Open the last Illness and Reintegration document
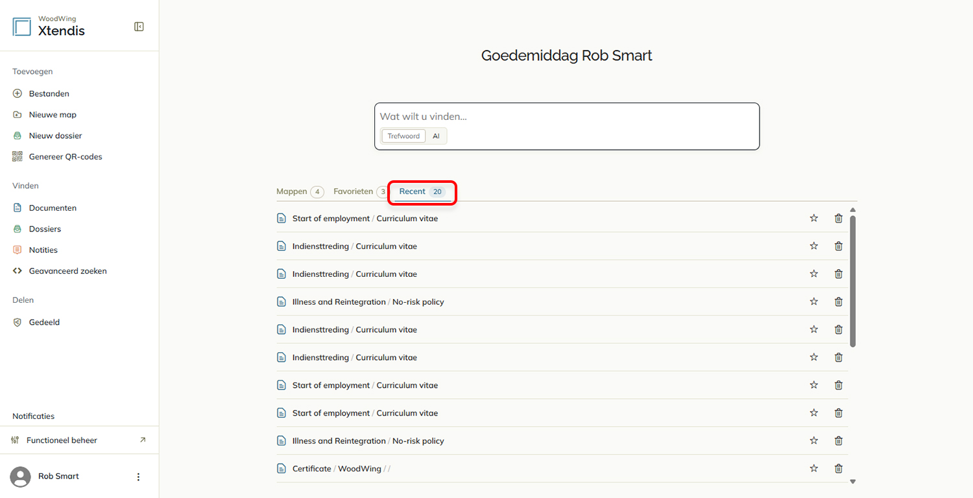The width and height of the screenshot is (973, 498). 368,441
